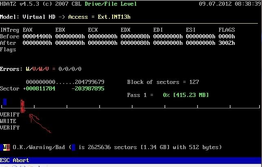
Task: Click the progress 0% [415.23 MB]
Action: click(186, 95)
